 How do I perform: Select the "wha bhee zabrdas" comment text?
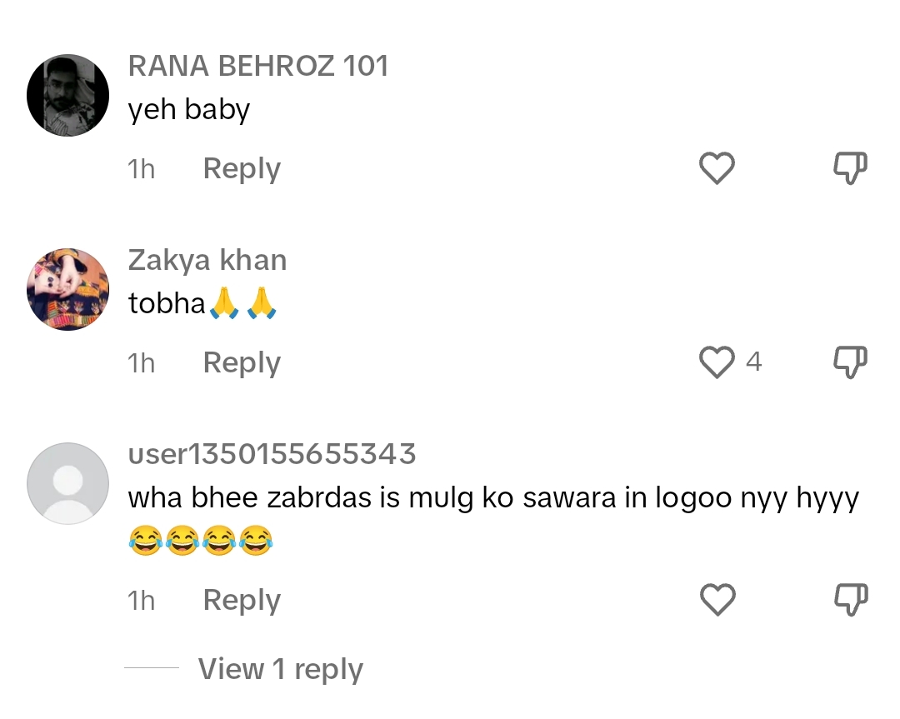[x=493, y=519]
